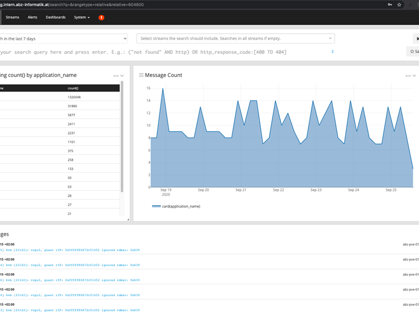Screen dimensions: 419x314
Task: Open the System menu
Action: point(82,17)
